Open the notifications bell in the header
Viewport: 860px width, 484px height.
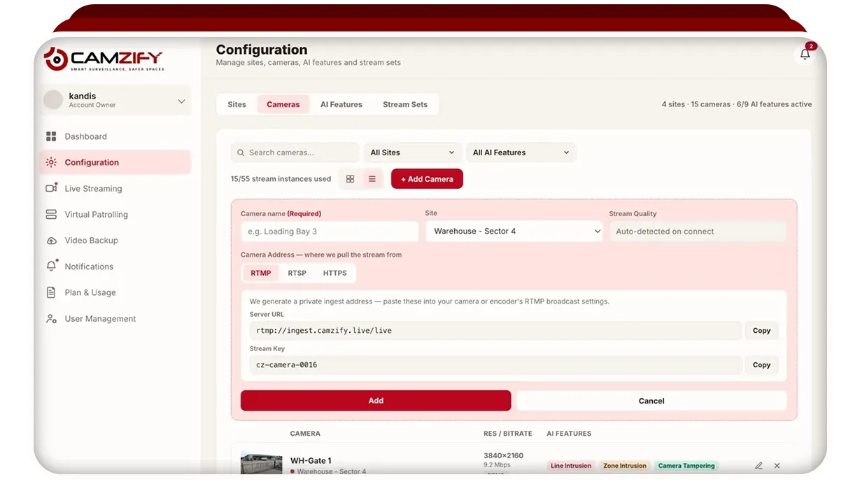[805, 55]
